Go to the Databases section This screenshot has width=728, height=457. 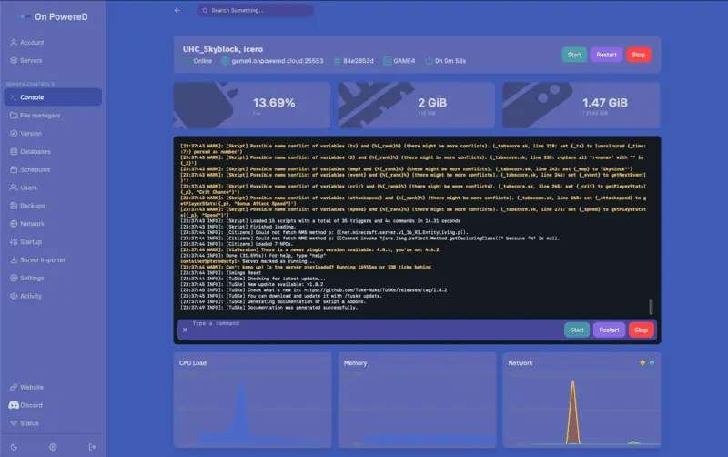35,151
